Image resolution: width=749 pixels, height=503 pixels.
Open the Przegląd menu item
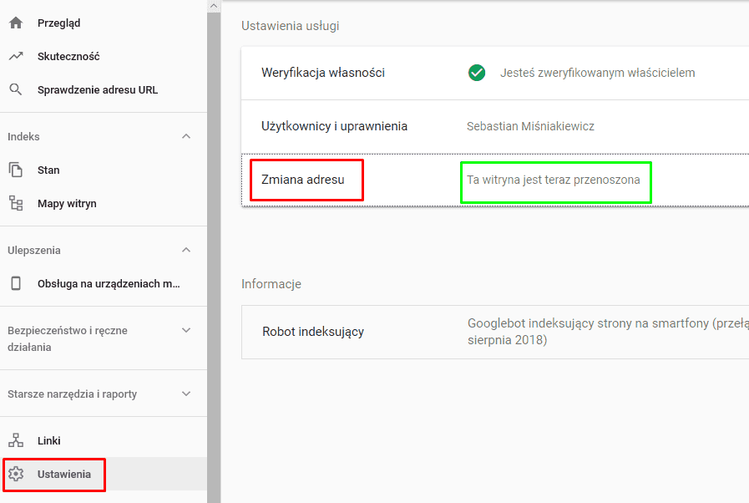(59, 23)
